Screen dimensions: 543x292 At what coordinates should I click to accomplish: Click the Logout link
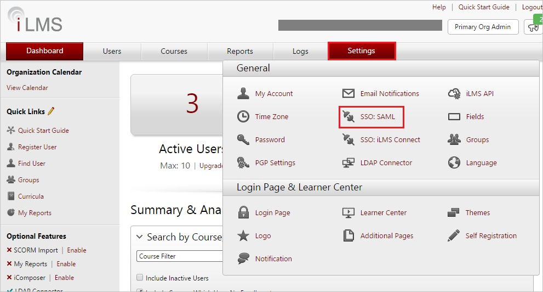coord(532,7)
